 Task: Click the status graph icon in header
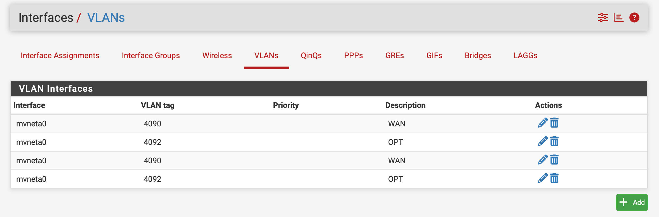tap(618, 18)
